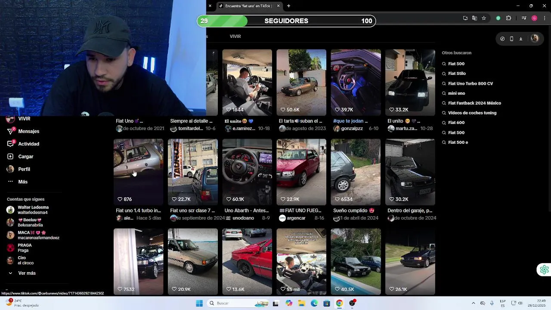Screen dimensions: 551x310
Task: Open the video thumbnail with 40.5K likes
Action: (x=356, y=262)
